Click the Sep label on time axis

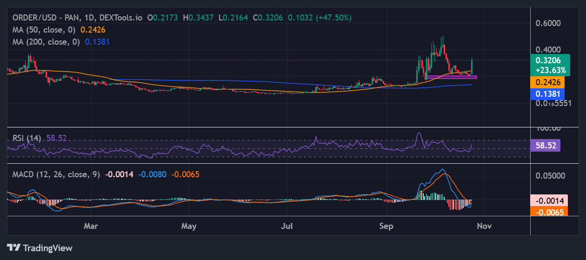pyautogui.click(x=386, y=226)
